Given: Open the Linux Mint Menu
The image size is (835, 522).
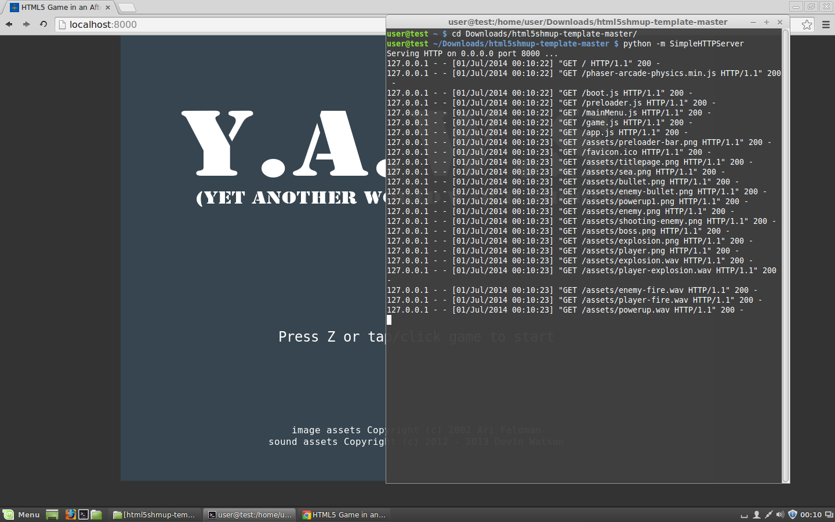Looking at the screenshot, I should (x=21, y=514).
